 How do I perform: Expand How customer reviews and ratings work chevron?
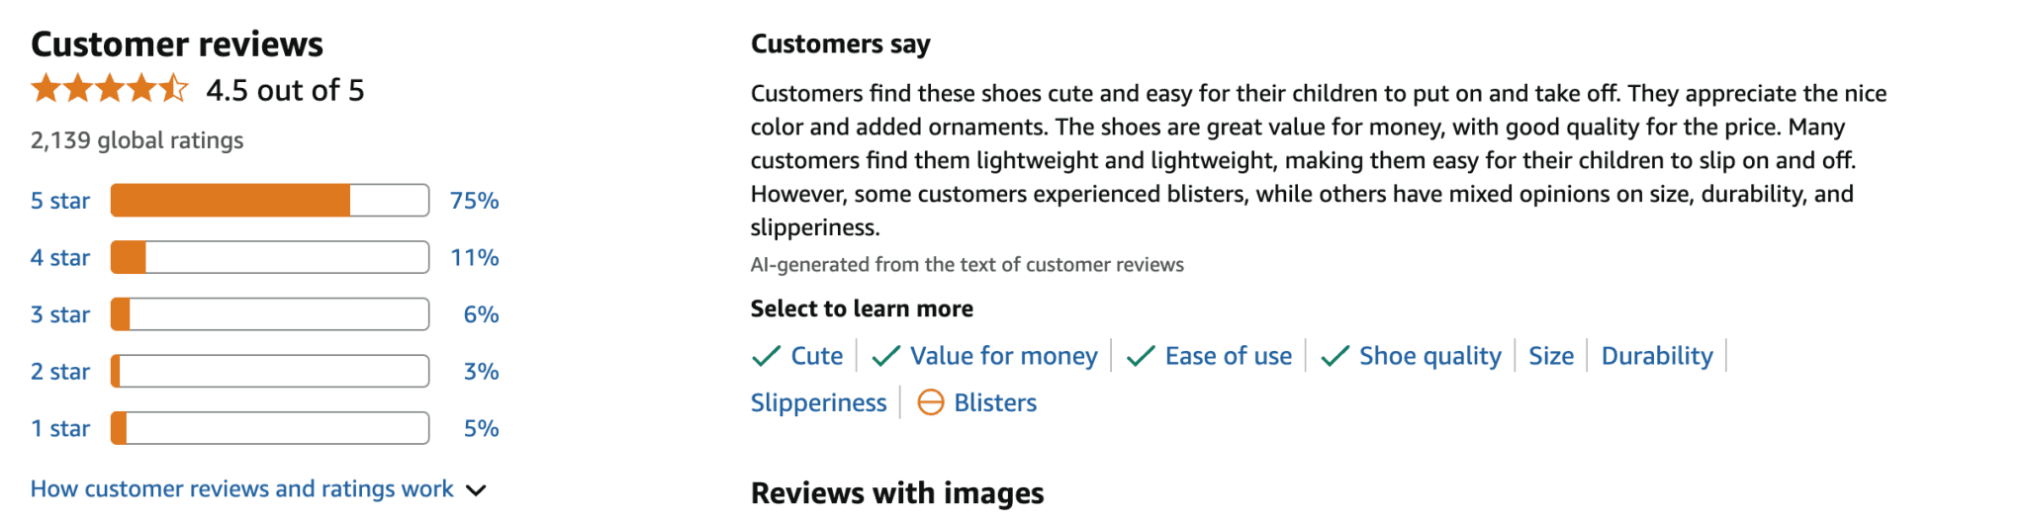[476, 490]
